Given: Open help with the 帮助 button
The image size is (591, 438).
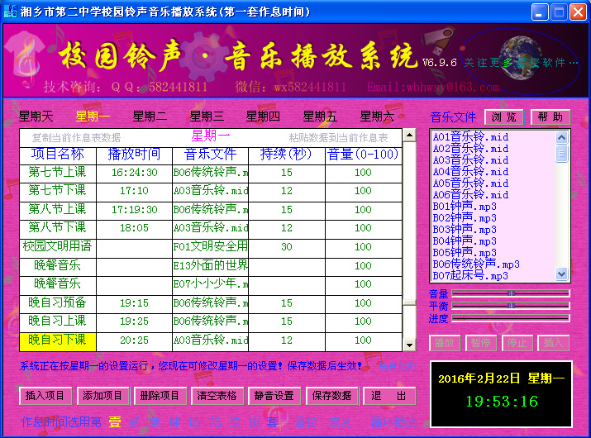Looking at the screenshot, I should [x=550, y=117].
